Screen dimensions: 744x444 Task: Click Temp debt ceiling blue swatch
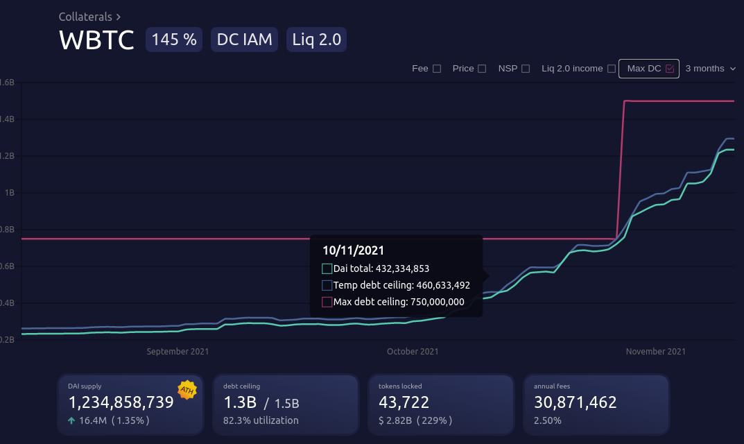pyautogui.click(x=327, y=285)
